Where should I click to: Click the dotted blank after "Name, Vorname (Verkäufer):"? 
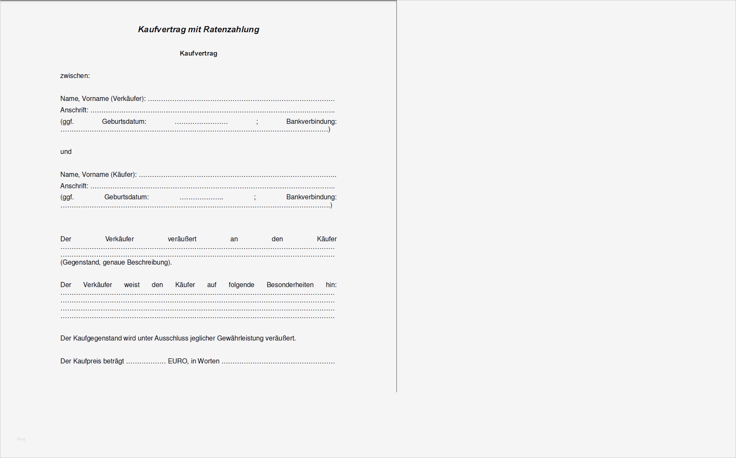(241, 100)
